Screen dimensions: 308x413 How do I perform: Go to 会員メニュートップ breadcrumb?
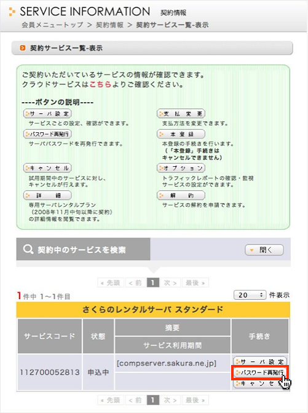(52, 25)
